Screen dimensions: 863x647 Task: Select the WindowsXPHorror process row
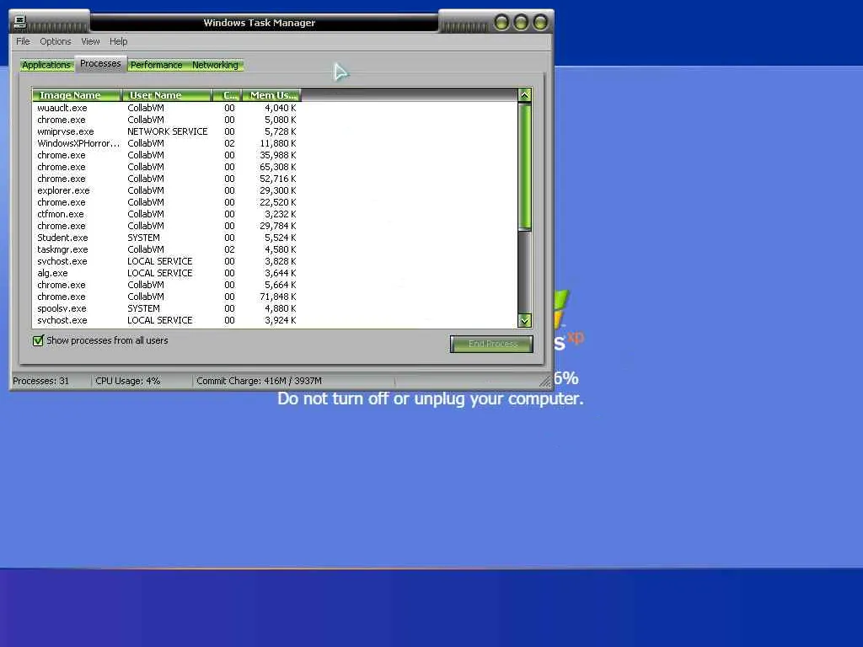166,143
